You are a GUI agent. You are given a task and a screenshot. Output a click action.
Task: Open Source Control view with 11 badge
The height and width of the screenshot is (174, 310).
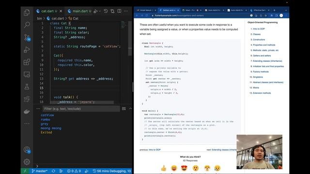27,37
